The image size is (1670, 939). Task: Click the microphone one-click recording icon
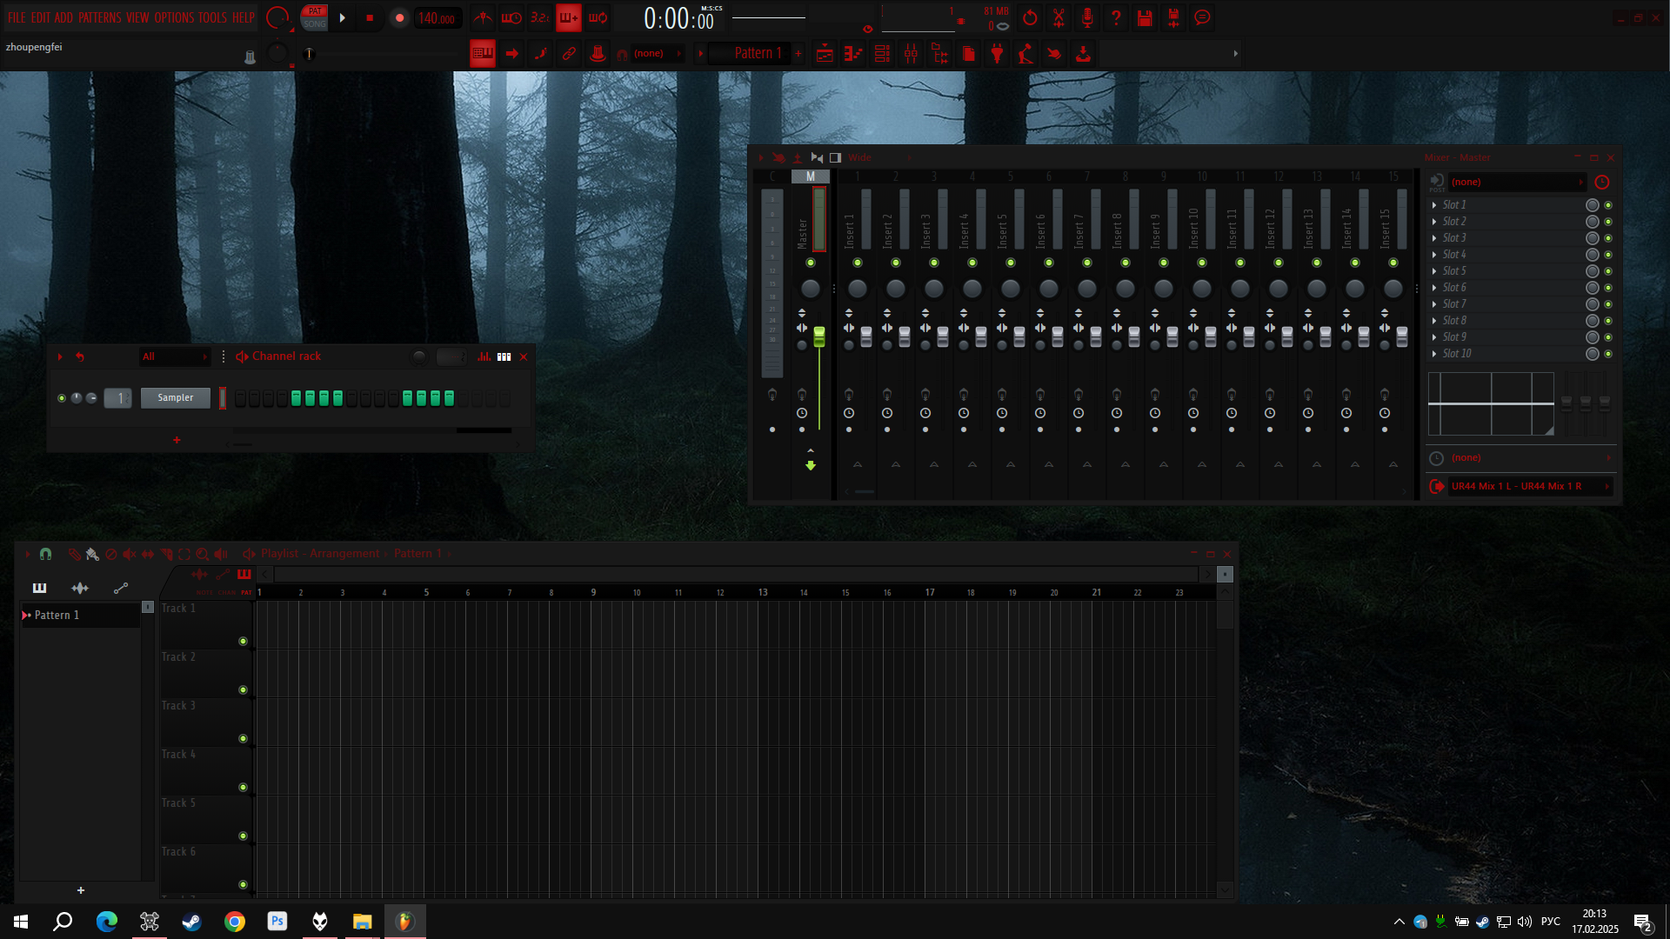[1087, 17]
